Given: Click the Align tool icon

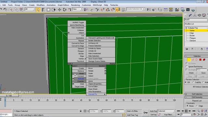Looking at the screenshot, I should (154, 9).
